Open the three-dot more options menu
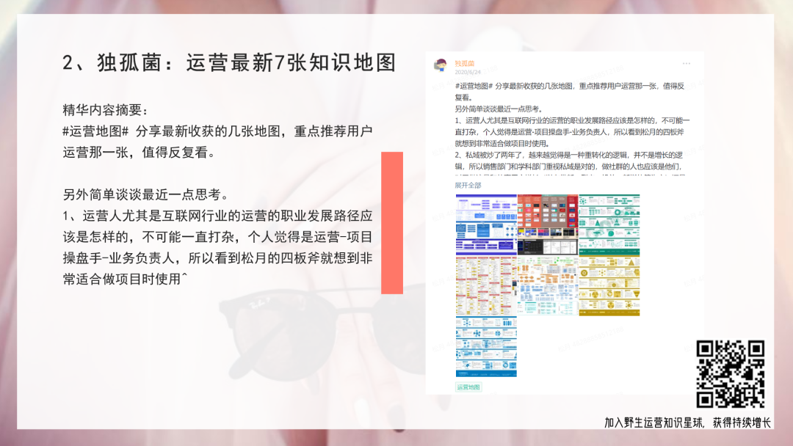The height and width of the screenshot is (446, 793). click(686, 64)
